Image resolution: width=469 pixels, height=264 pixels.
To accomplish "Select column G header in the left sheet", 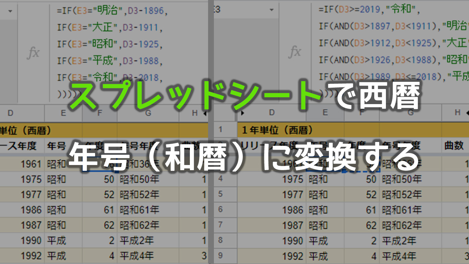I will point(148,113).
